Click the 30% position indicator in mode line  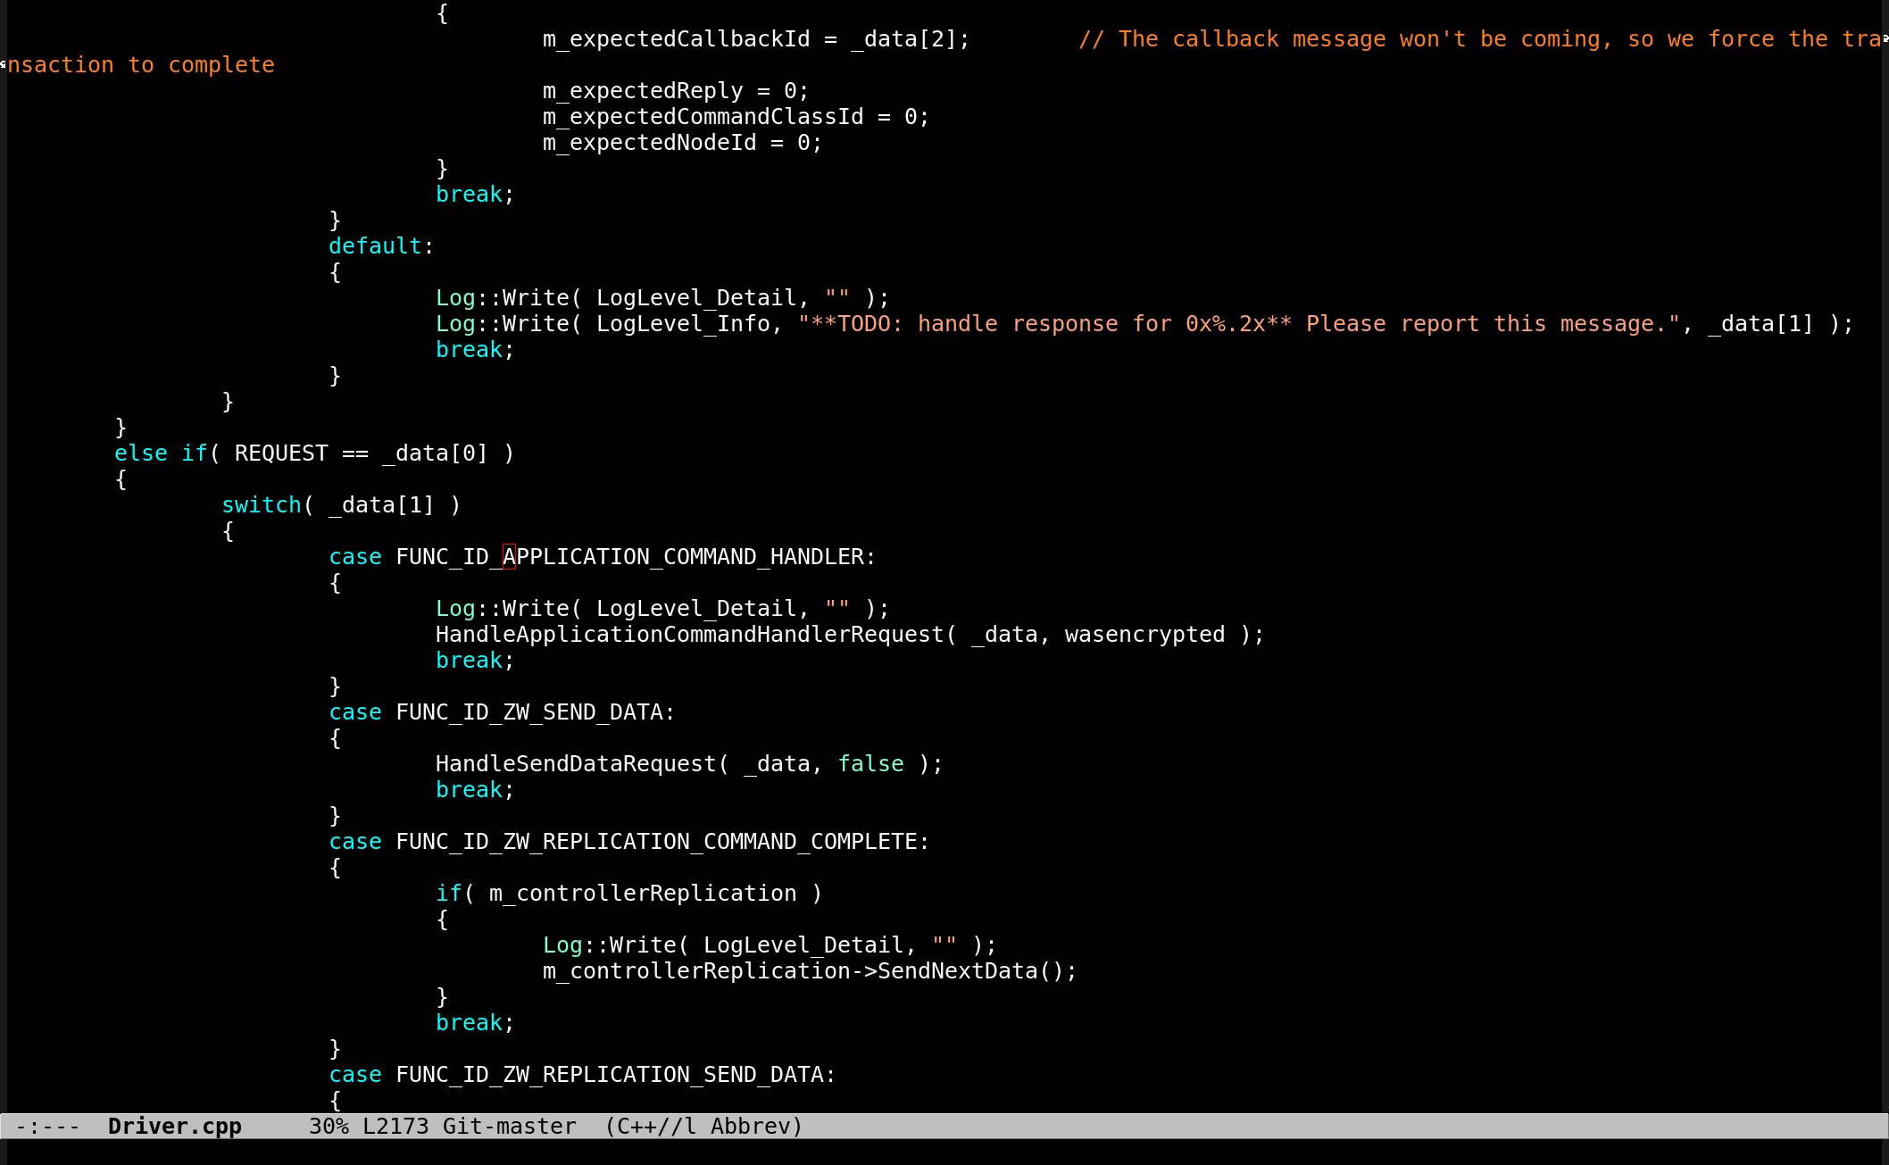[x=329, y=1127]
